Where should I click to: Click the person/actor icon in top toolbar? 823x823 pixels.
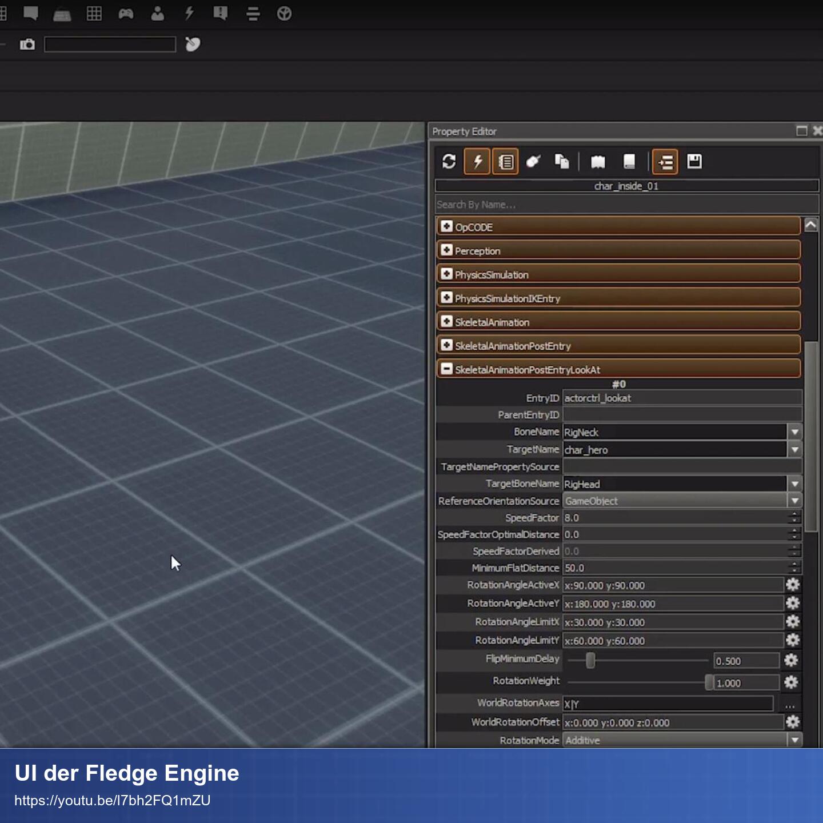click(x=157, y=13)
